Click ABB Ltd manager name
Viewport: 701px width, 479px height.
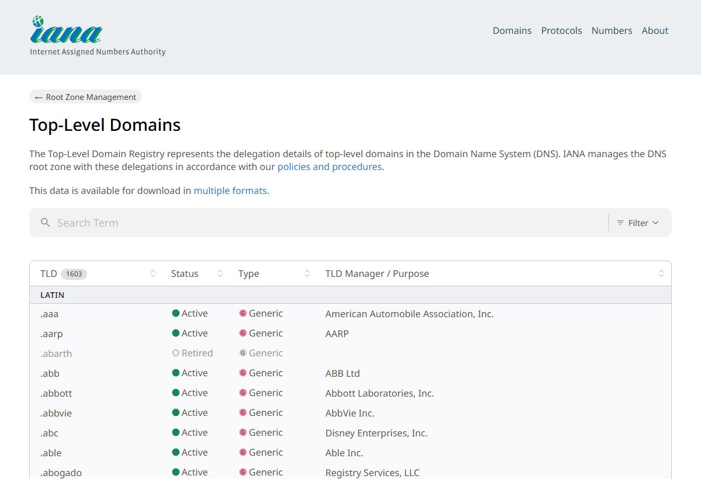click(x=342, y=373)
